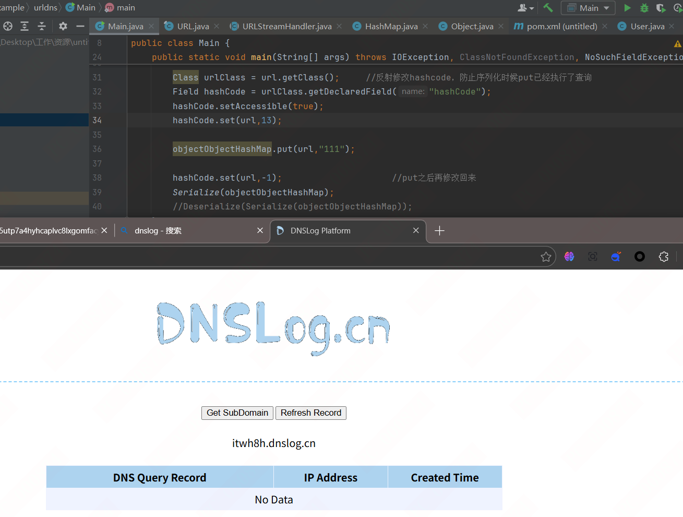The width and height of the screenshot is (683, 517).
Task: Run with coverage using the shield icon
Action: 661,8
